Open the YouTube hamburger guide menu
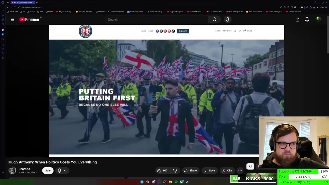Viewport: 329px width, 185px height. click(x=12, y=20)
